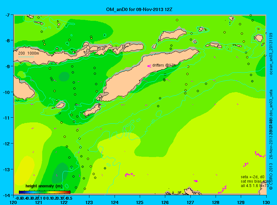
Task: Click longitude tick label '125'
Action: pos(140,202)
